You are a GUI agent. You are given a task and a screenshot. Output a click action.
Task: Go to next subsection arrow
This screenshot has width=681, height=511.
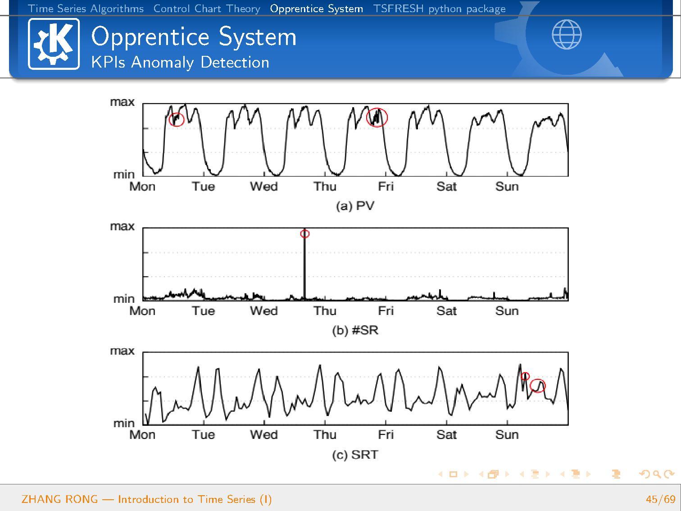pyautogui.click(x=548, y=474)
